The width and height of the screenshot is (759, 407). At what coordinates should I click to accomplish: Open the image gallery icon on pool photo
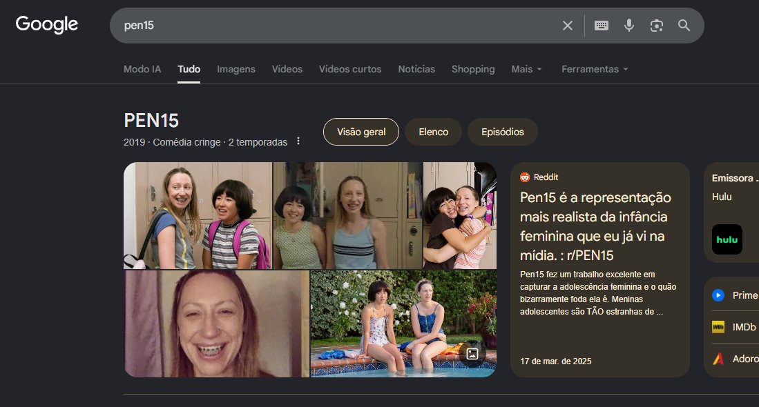coord(472,354)
